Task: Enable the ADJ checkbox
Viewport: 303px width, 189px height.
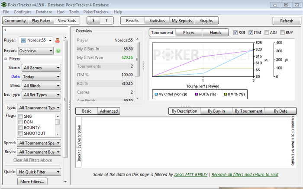Action: point(267,32)
